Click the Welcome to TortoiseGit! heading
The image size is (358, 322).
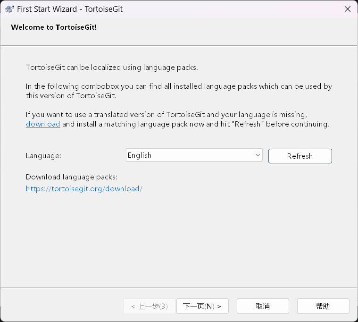54,27
